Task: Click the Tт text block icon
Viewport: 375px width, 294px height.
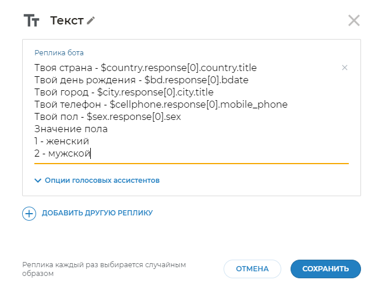Action: point(31,21)
